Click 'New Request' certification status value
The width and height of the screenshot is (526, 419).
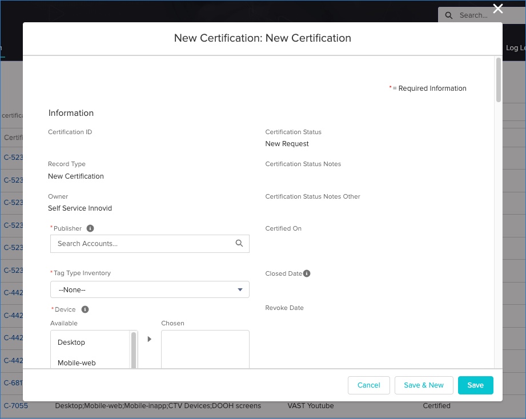coord(287,144)
